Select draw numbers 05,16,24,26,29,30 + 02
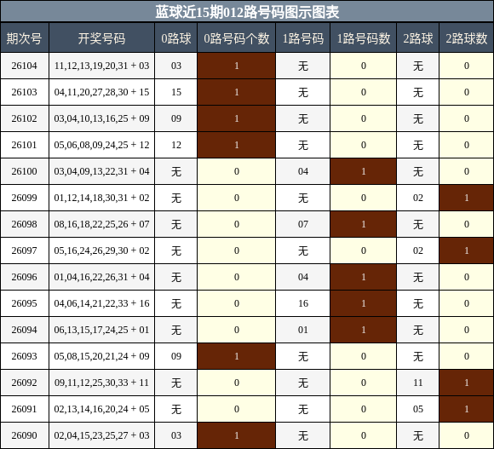 coord(101,250)
